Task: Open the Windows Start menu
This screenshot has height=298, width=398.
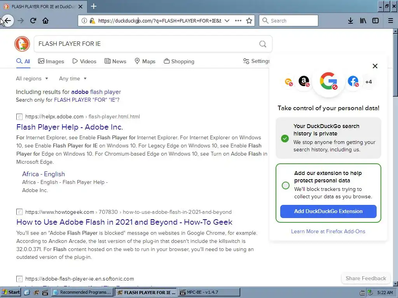Action: (x=10, y=292)
